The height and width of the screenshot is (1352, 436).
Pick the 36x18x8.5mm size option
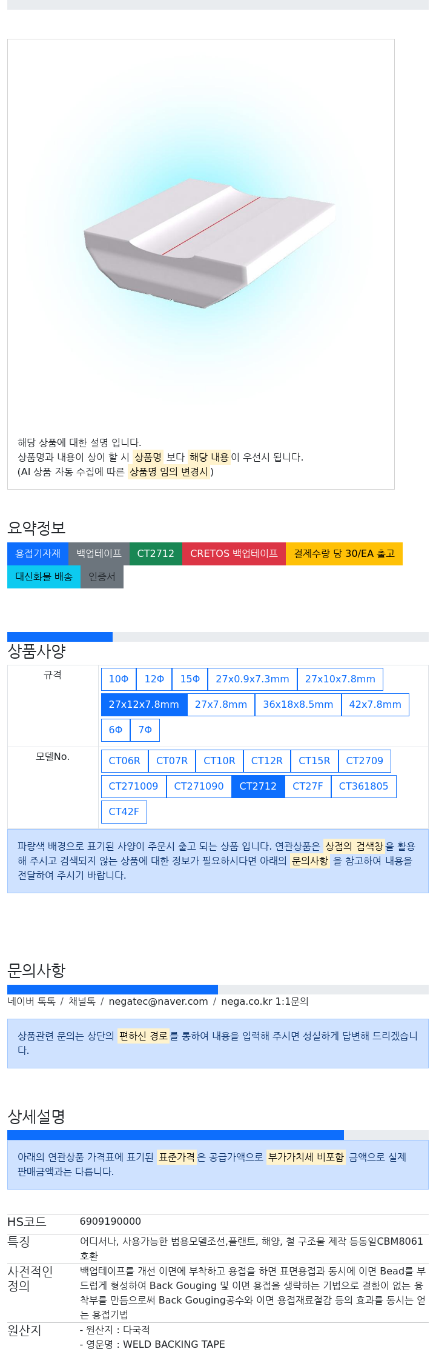click(298, 705)
